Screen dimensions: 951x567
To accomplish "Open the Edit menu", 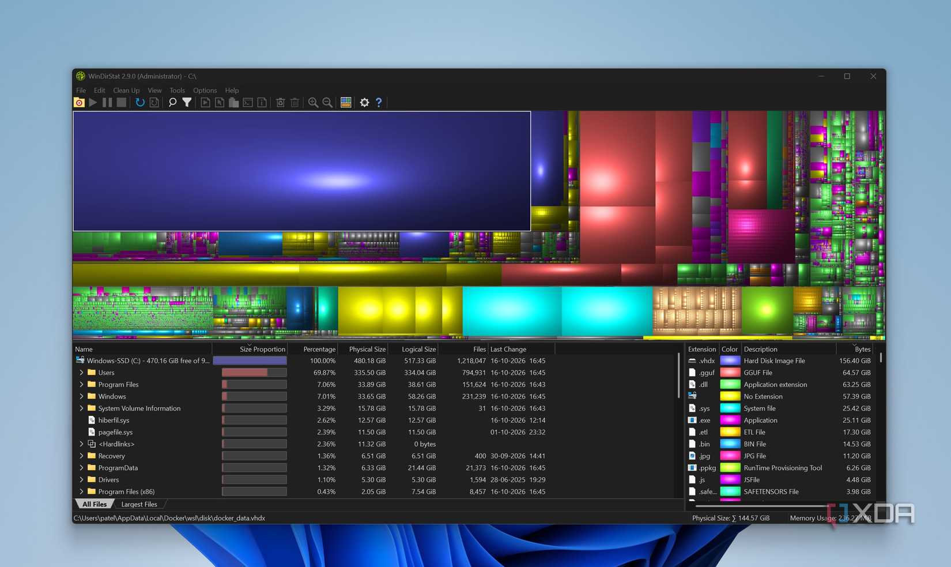I will tap(100, 91).
